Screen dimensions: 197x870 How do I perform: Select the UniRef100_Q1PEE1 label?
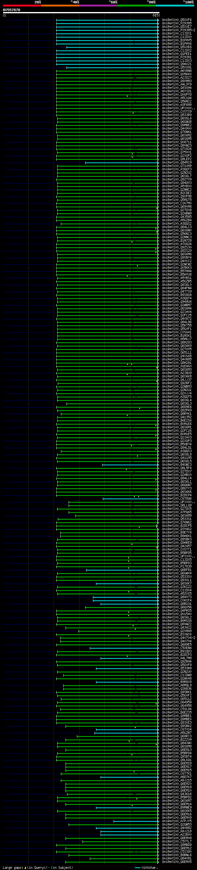(x=177, y=54)
